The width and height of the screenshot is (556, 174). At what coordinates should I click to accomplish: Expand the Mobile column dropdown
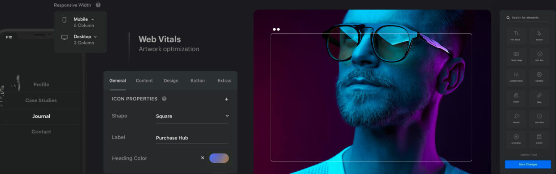pos(93,19)
